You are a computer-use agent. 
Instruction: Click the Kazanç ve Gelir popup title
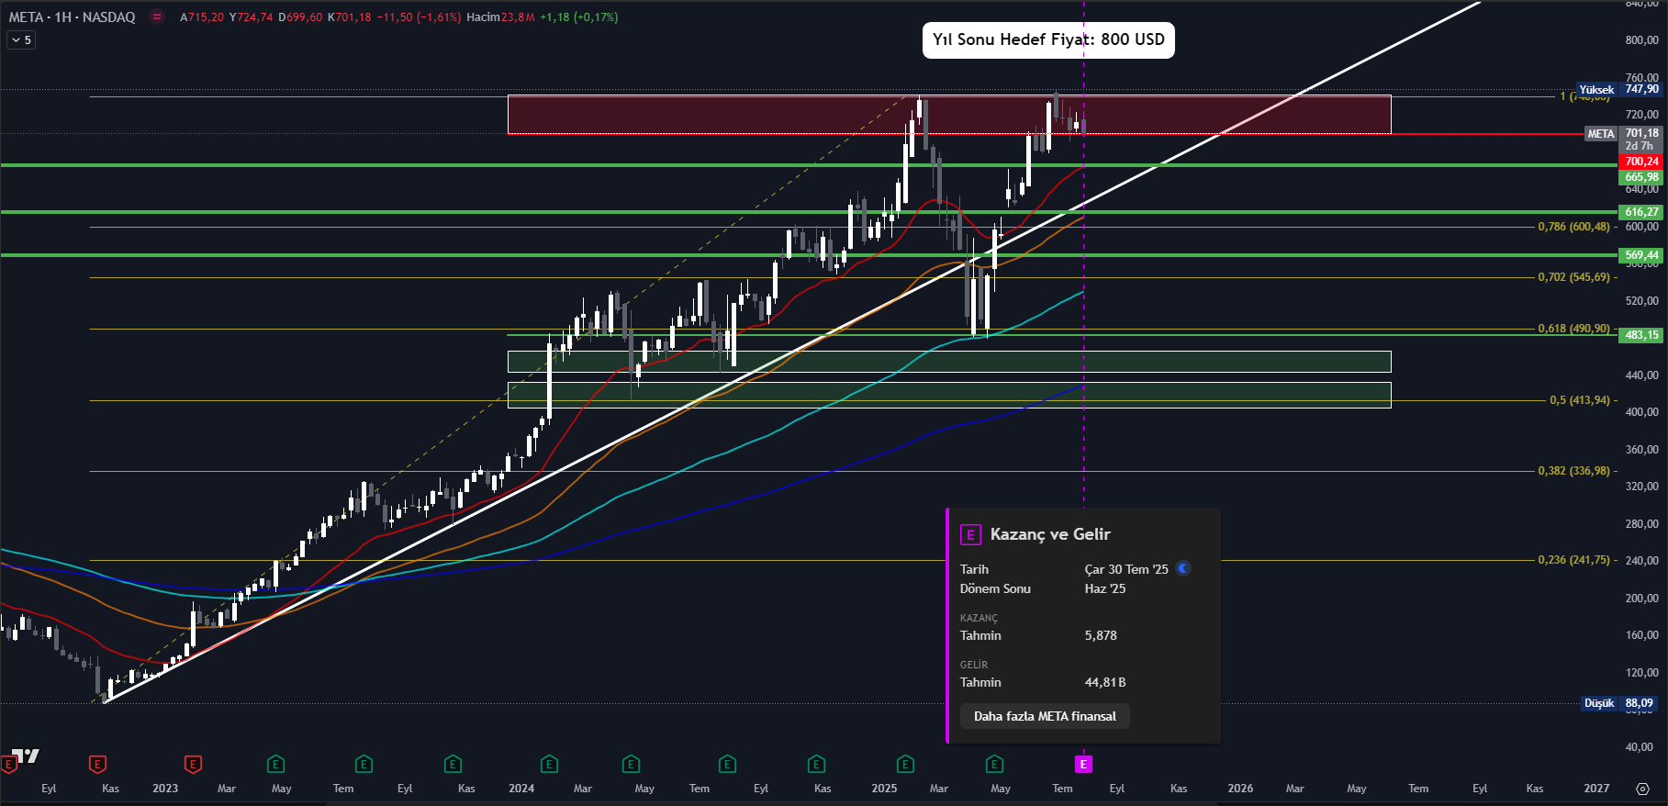click(1050, 534)
